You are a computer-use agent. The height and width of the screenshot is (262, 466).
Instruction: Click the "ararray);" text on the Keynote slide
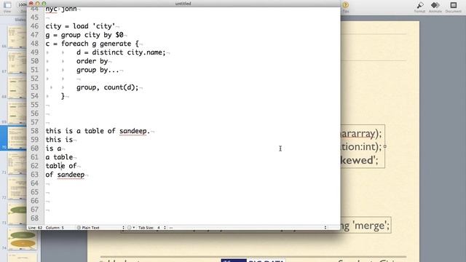pos(361,134)
